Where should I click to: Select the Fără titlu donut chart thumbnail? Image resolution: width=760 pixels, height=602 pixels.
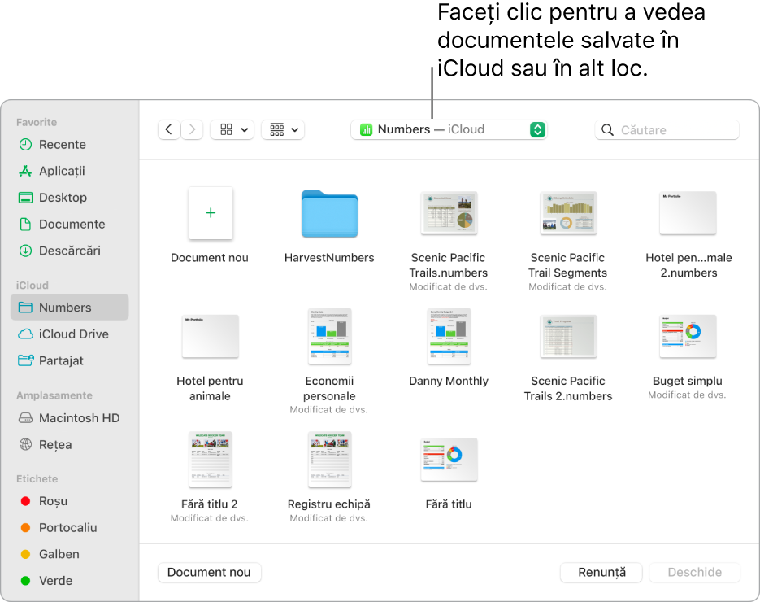point(449,460)
